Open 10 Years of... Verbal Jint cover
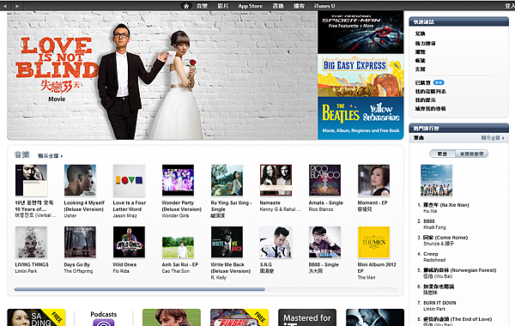The height and width of the screenshot is (326, 515). (31, 180)
